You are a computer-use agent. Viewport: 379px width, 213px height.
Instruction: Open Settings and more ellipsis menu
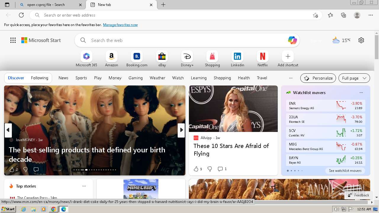[x=371, y=15]
